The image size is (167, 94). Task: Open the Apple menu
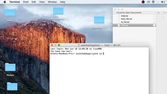click(x=5, y=2)
